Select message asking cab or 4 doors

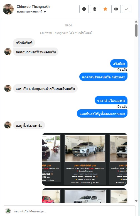[103, 77]
